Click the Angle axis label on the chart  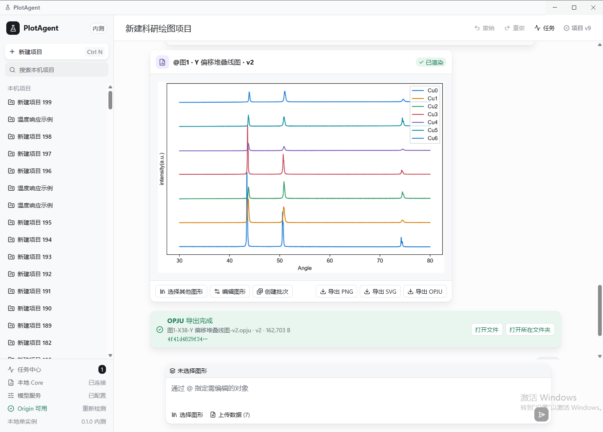[x=305, y=268]
